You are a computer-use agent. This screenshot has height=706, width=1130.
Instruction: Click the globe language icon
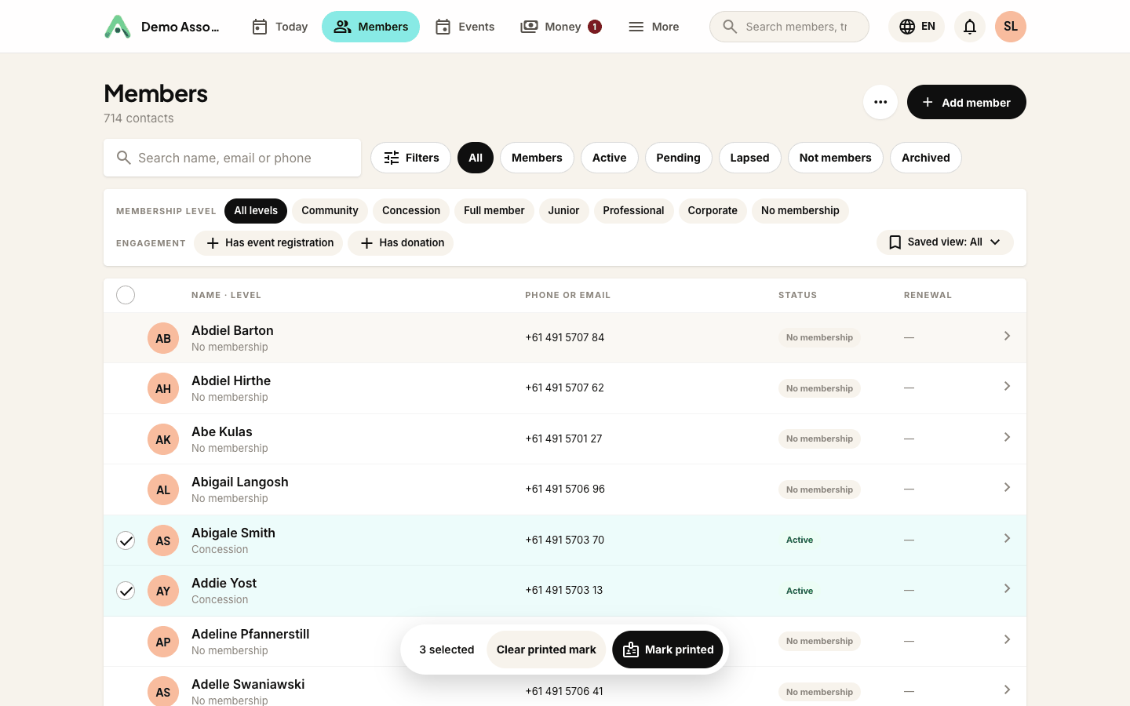(x=907, y=27)
